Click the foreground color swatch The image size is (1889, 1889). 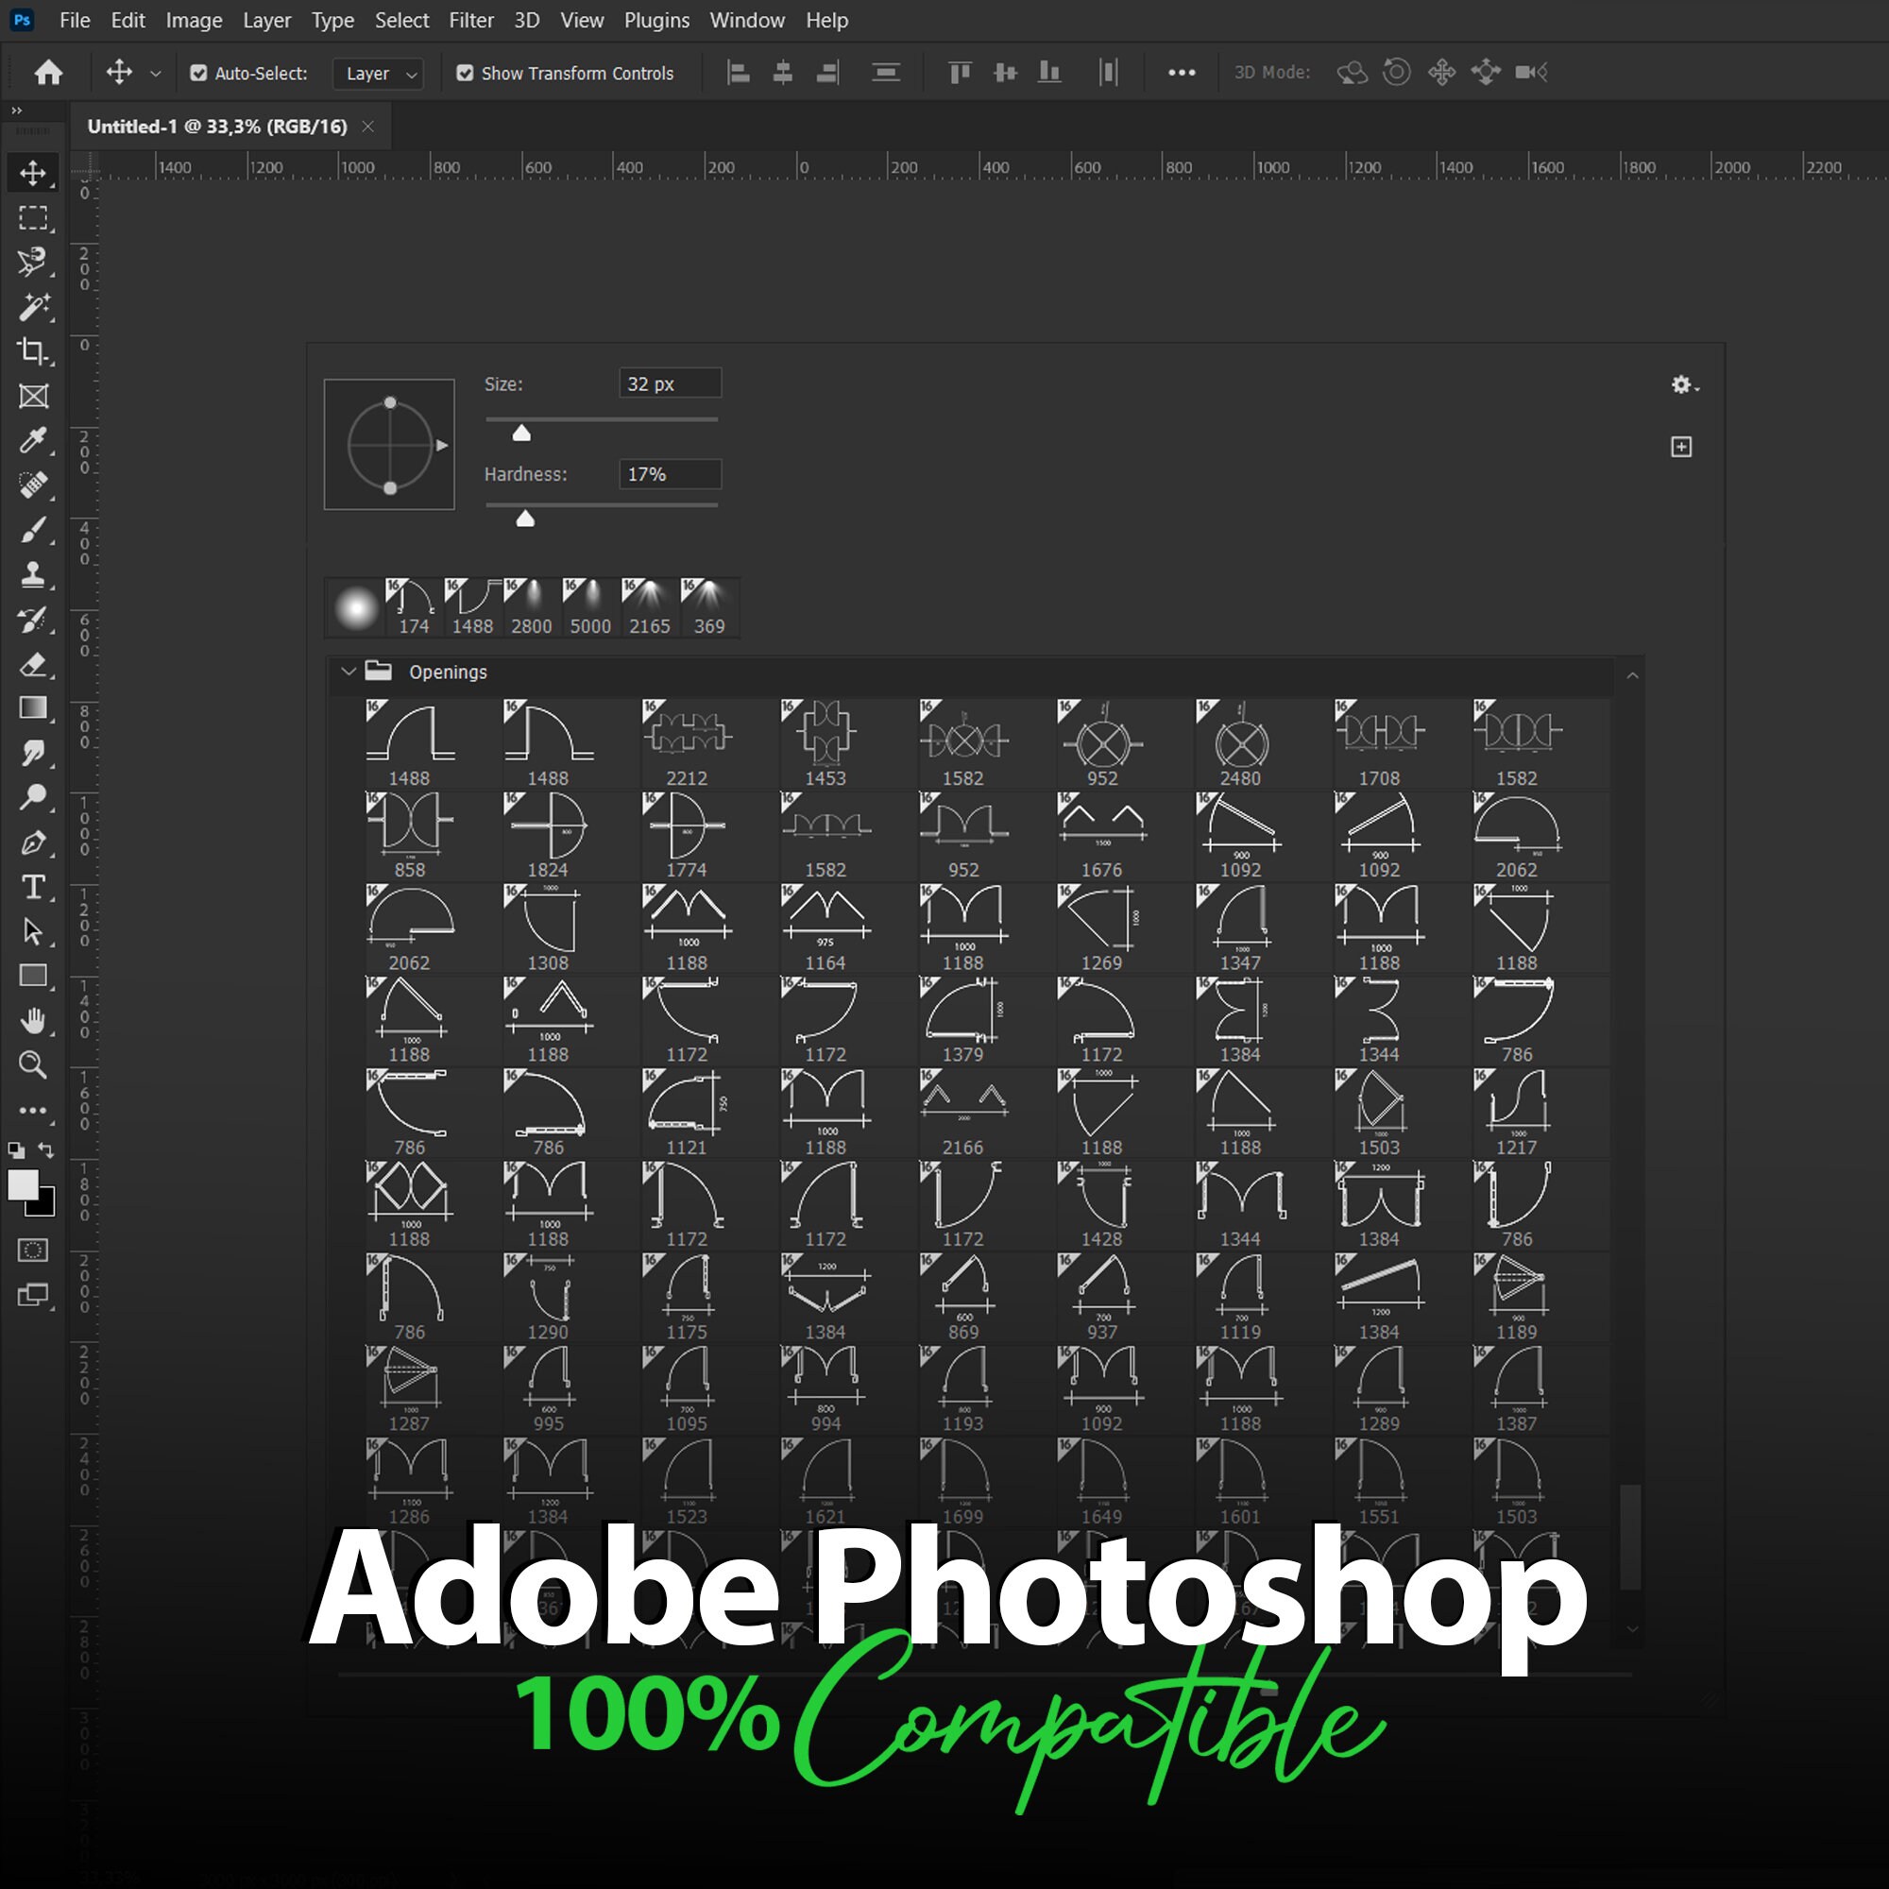[x=23, y=1184]
